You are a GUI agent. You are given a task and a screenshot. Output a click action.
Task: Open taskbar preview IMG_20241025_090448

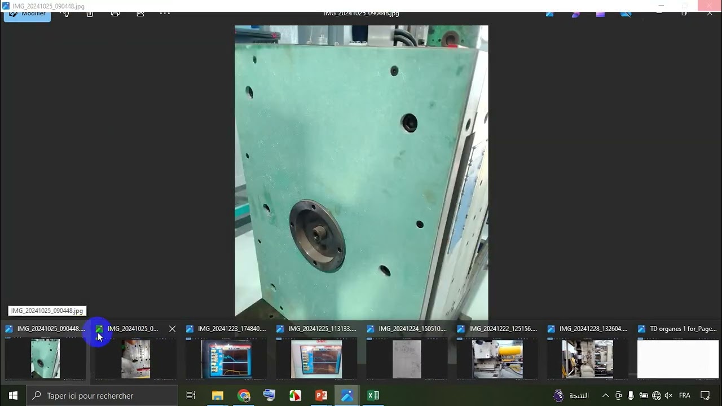(x=45, y=359)
